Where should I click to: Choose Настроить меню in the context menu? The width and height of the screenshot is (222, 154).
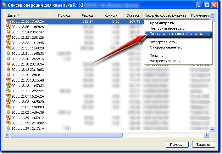(165, 61)
